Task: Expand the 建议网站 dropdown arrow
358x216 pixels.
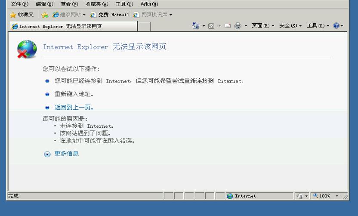Action: pos(84,15)
